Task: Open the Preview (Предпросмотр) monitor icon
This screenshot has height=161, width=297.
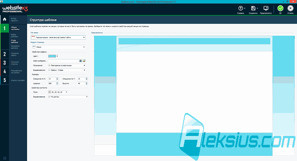Action: 266,8
